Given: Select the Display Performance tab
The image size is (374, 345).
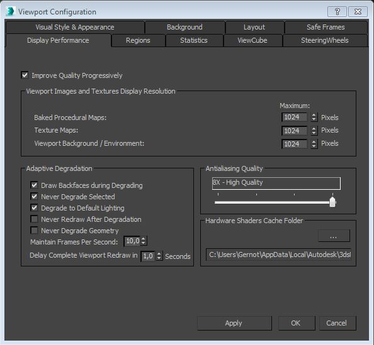Looking at the screenshot, I should (58, 40).
